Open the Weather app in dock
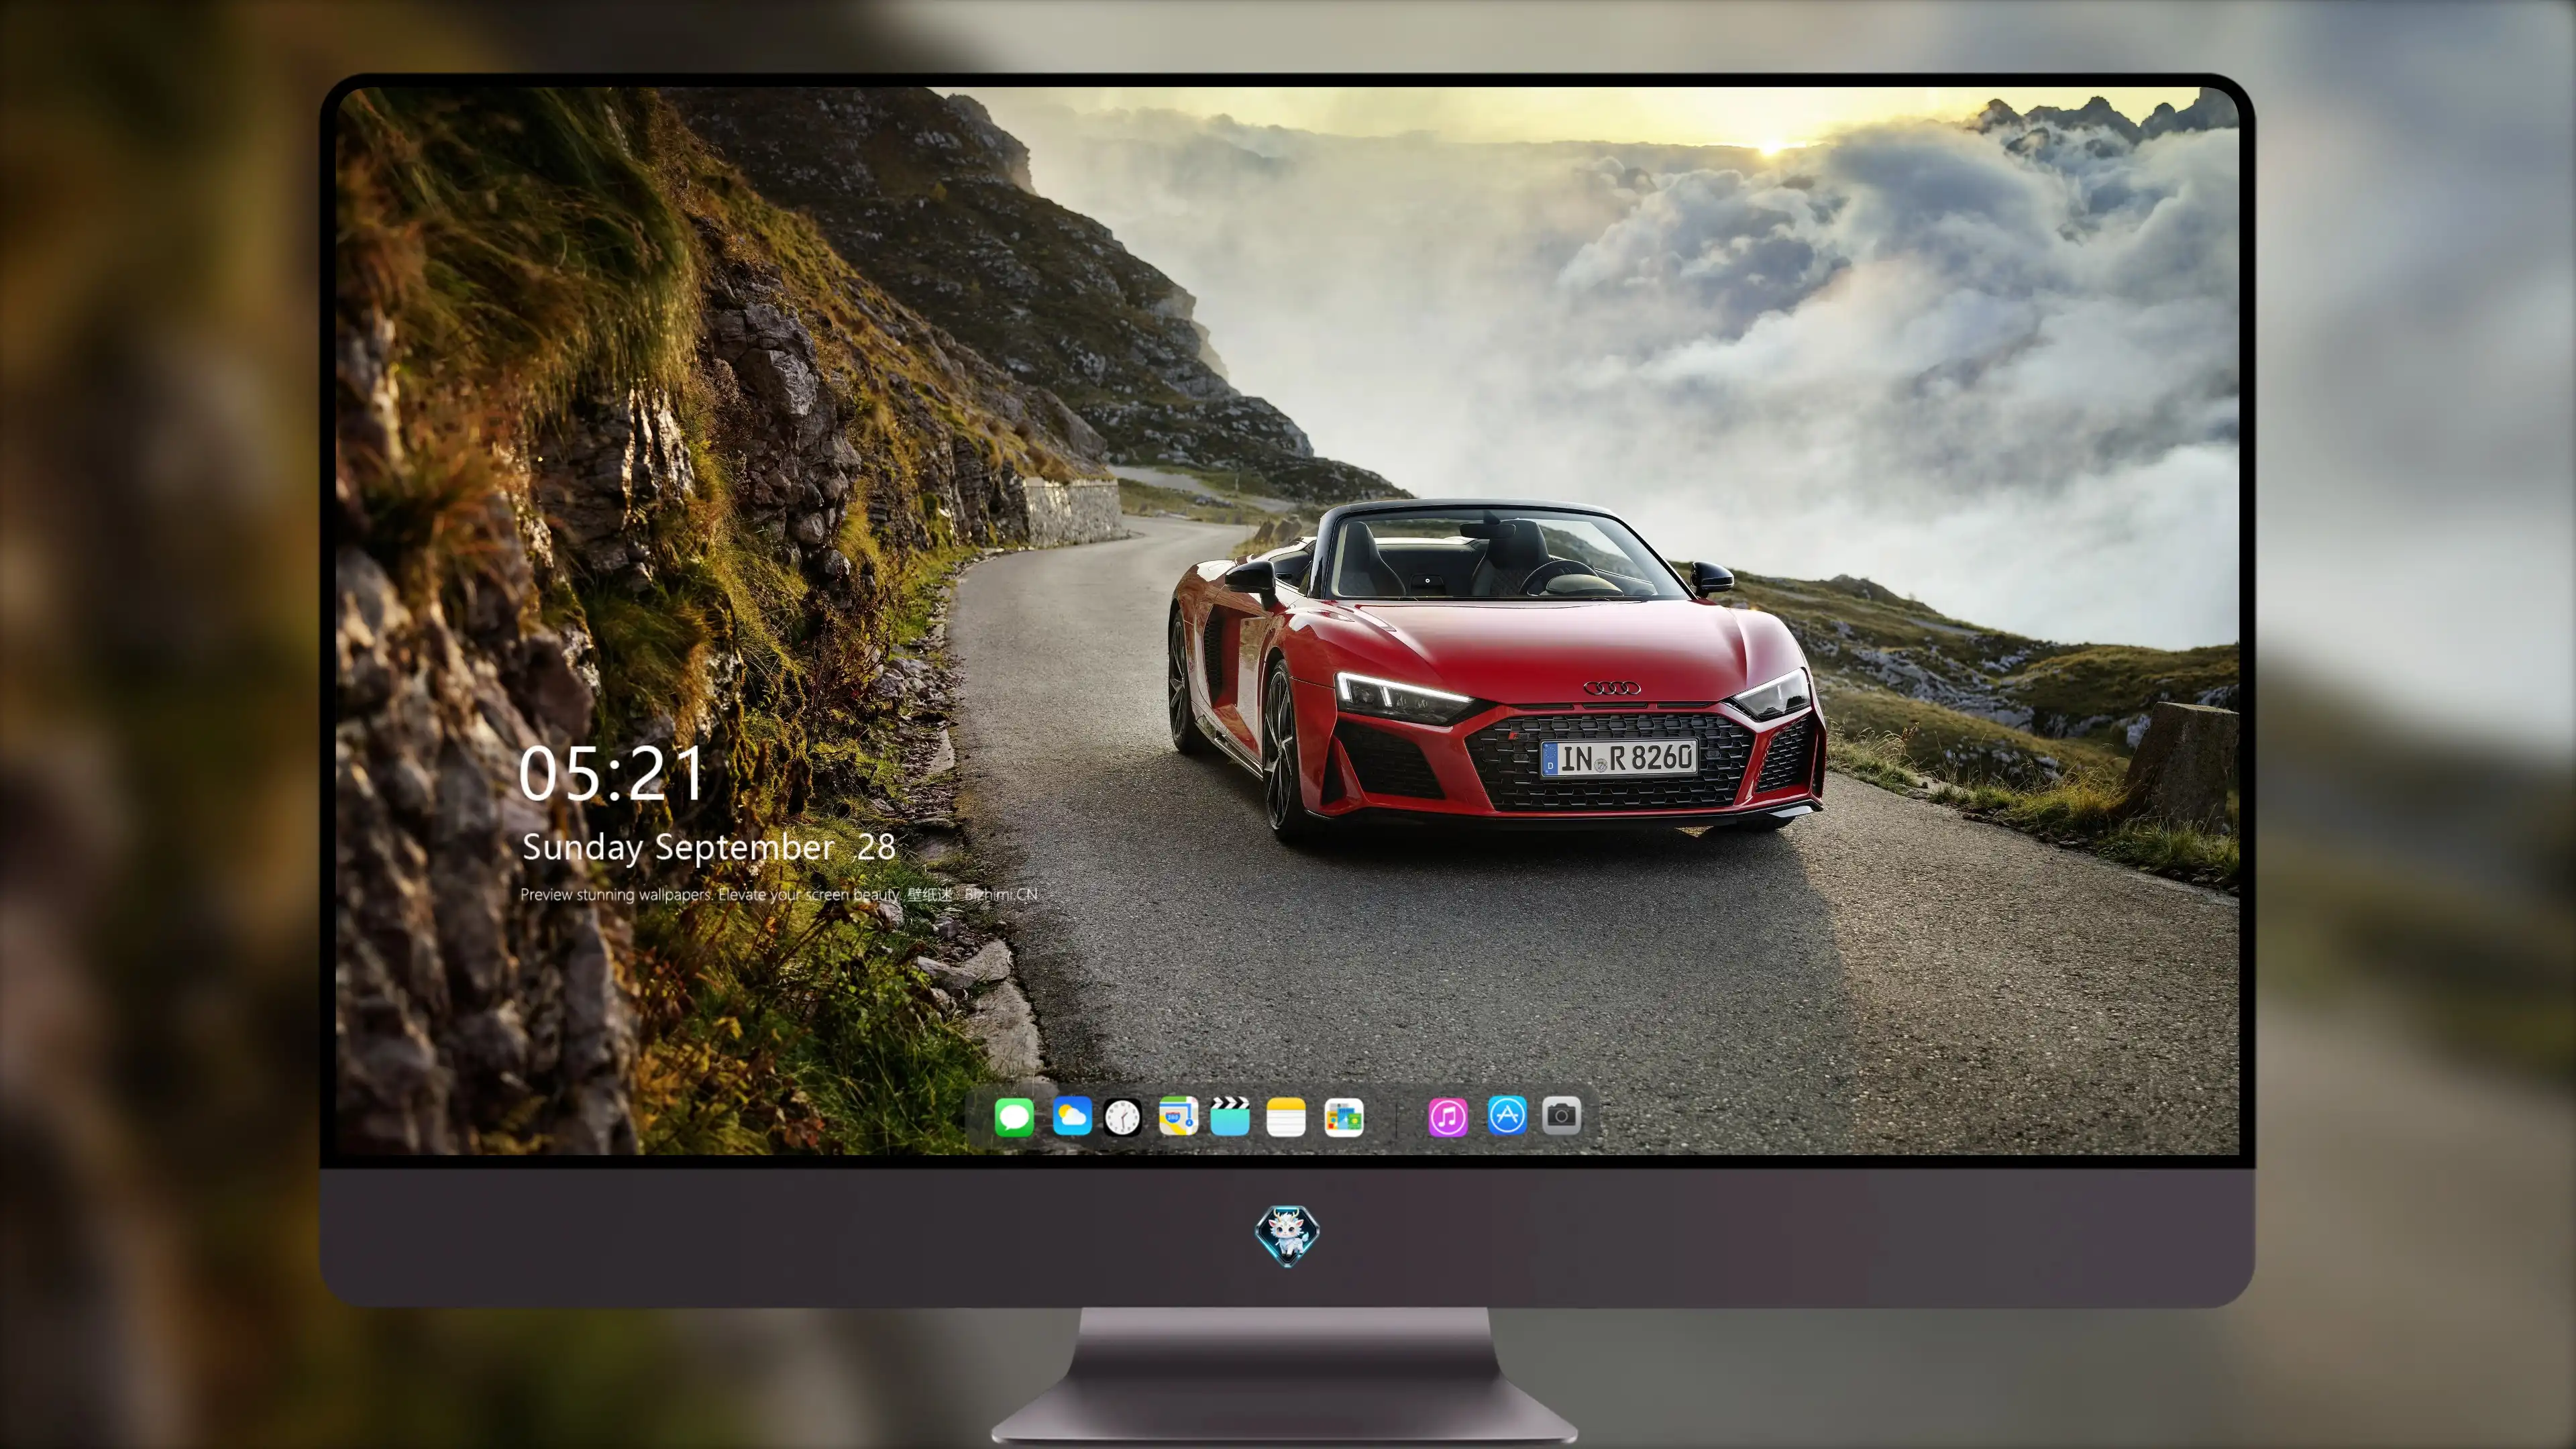Image resolution: width=2576 pixels, height=1449 pixels. 1072,1116
